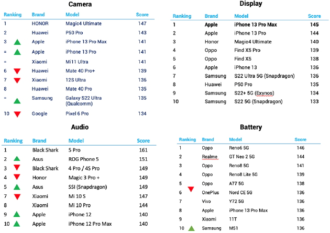Select the Camera table heading

(x=82, y=5)
